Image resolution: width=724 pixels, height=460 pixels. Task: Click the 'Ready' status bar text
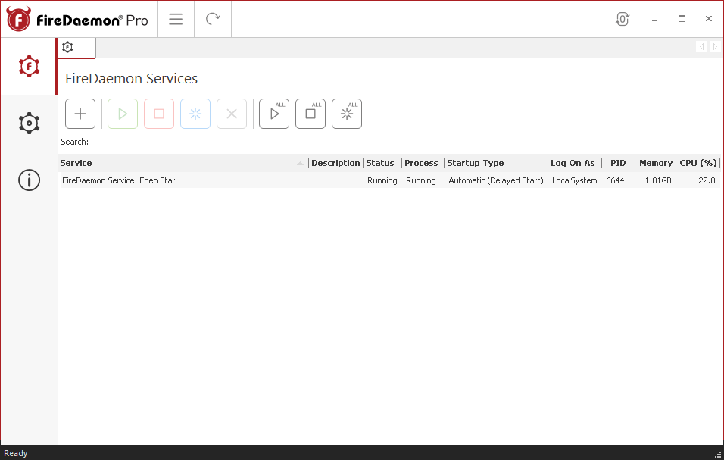tap(16, 453)
